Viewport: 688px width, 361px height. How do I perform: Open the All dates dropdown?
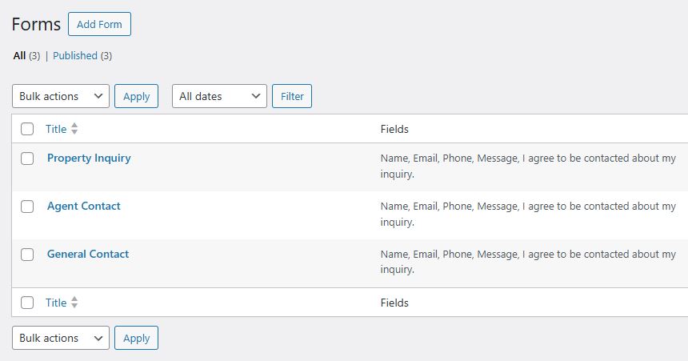pyautogui.click(x=219, y=96)
